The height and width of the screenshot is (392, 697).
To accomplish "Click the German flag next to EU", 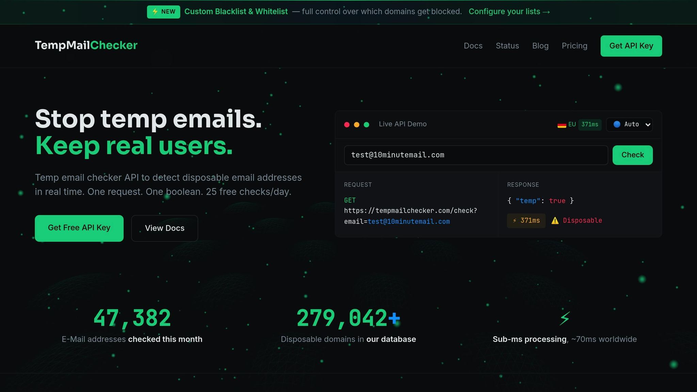I will 562,125.
